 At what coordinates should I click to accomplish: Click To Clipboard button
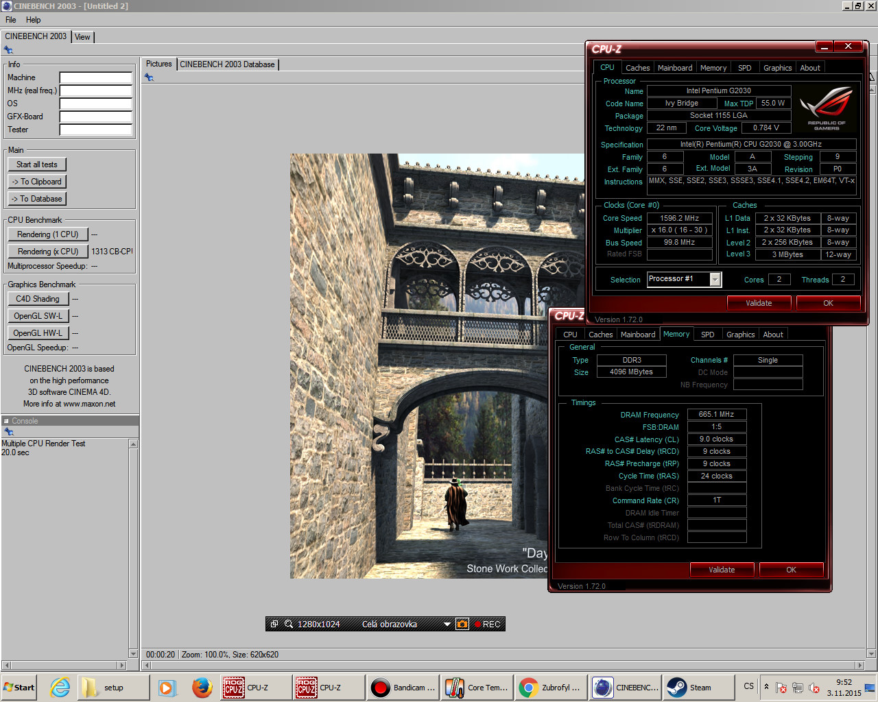[x=37, y=182]
